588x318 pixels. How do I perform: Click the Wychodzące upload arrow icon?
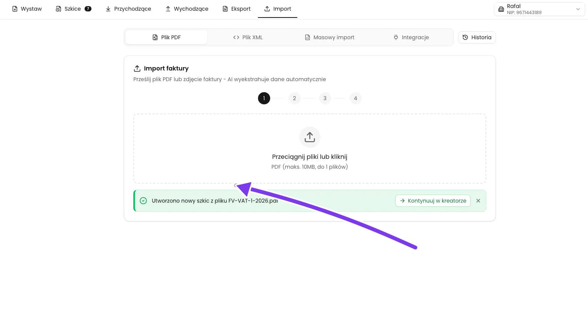pyautogui.click(x=168, y=9)
